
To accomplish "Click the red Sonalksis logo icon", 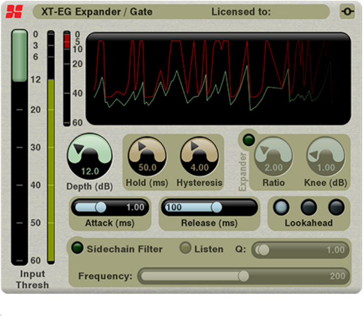I will tap(15, 12).
